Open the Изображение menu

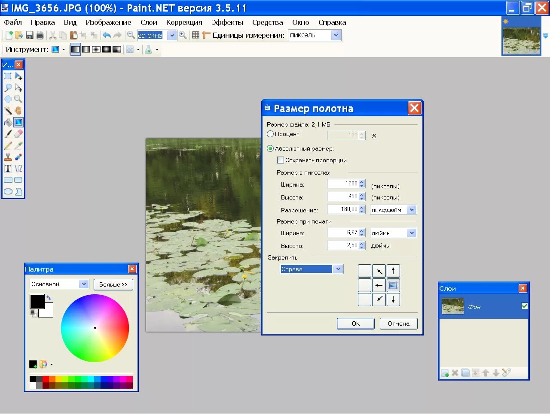(108, 22)
